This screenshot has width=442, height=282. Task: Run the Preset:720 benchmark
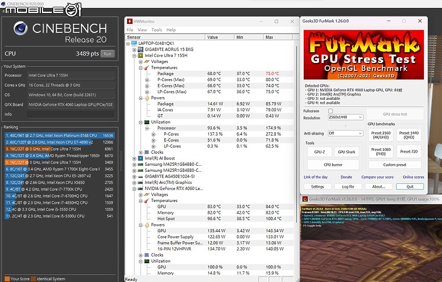tap(409, 151)
